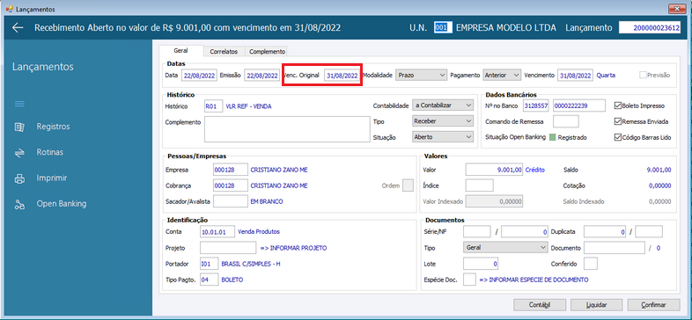
Task: Click the Sacador/Avalista input field
Action: (x=231, y=201)
